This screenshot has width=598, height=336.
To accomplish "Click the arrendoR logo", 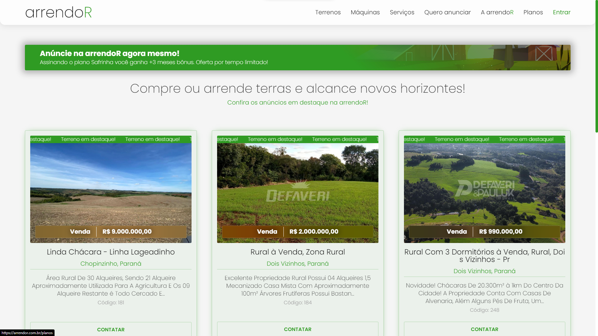I will pyautogui.click(x=59, y=12).
